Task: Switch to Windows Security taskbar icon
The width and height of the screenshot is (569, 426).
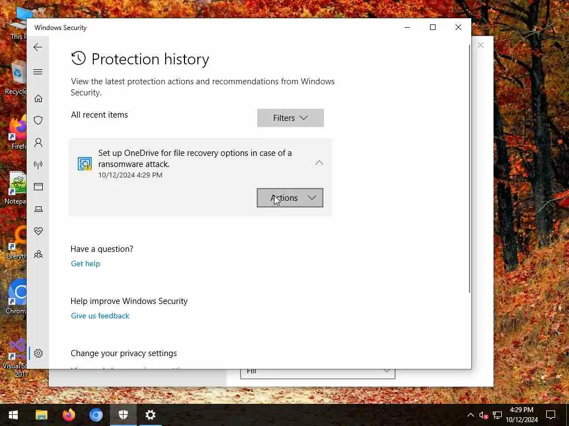Action: 123,415
